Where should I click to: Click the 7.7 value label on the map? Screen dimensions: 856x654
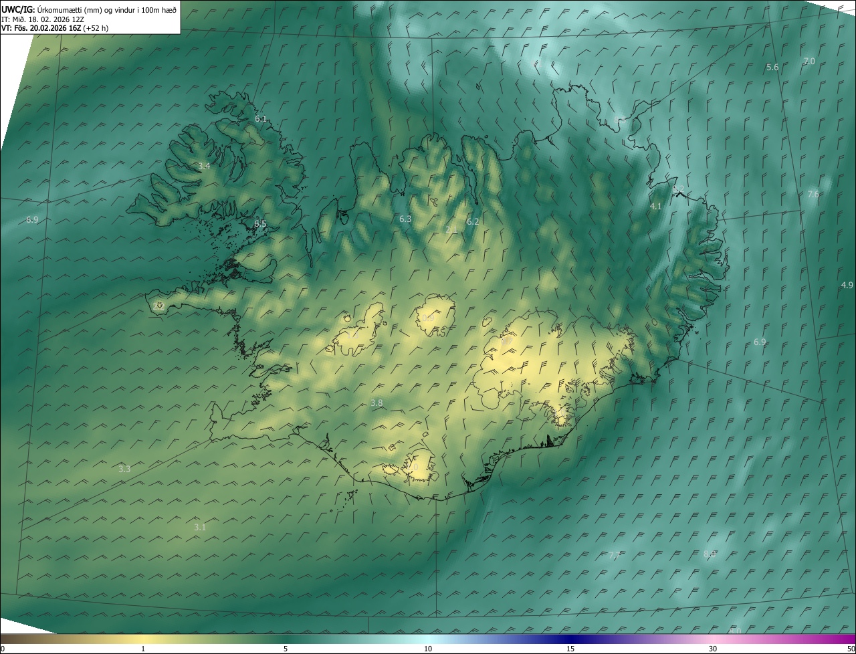(615, 556)
